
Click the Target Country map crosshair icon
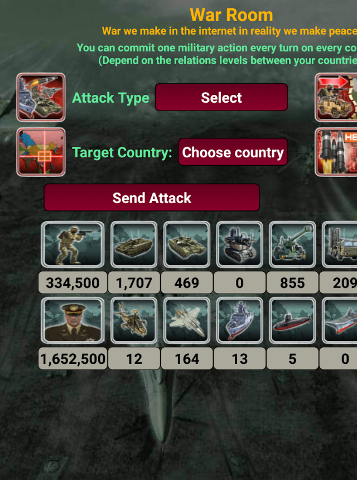coord(41,152)
